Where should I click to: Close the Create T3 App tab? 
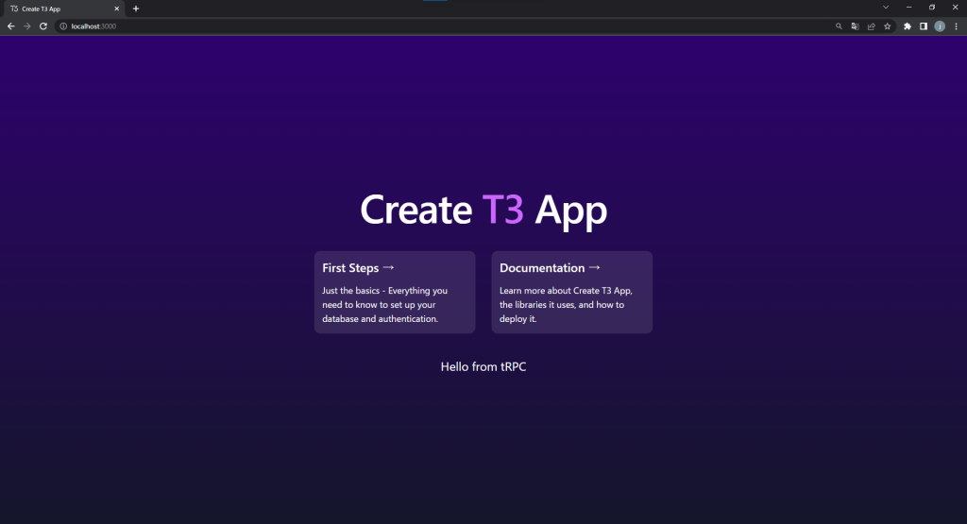tap(116, 8)
